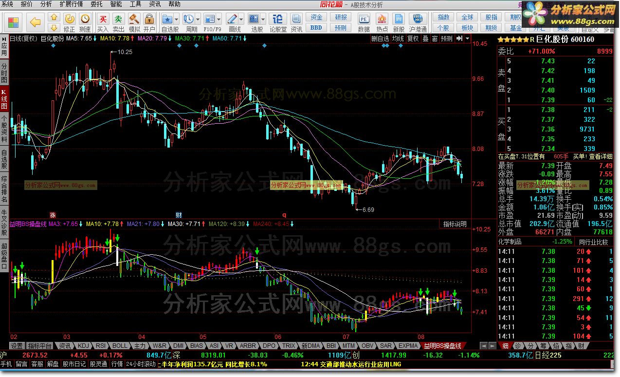Open the 工具 menu
This screenshot has width=620, height=377.
tap(135, 4)
